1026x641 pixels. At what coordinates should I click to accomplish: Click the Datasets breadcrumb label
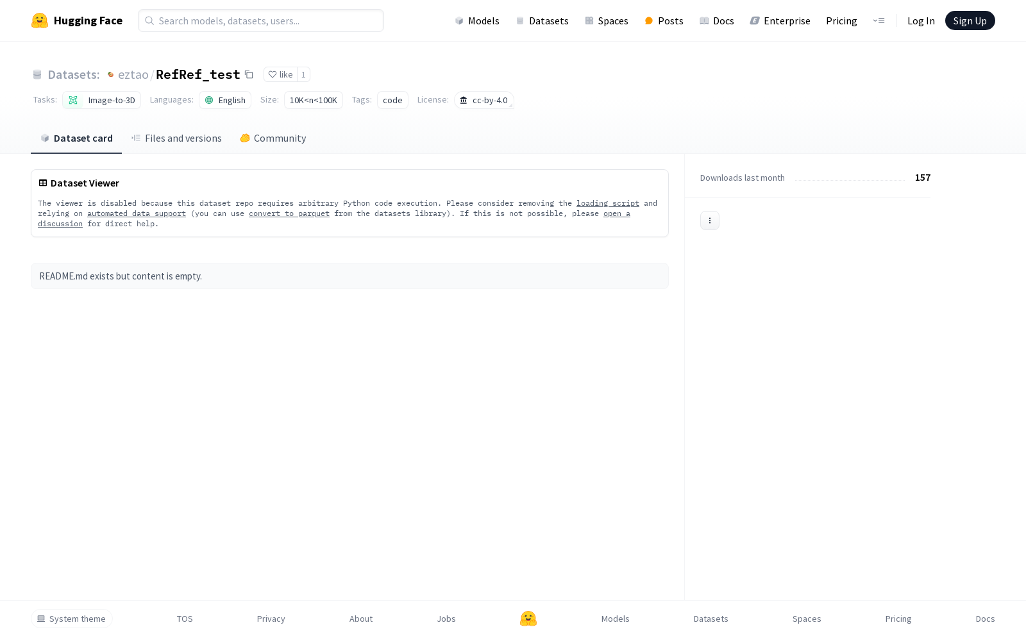(74, 74)
